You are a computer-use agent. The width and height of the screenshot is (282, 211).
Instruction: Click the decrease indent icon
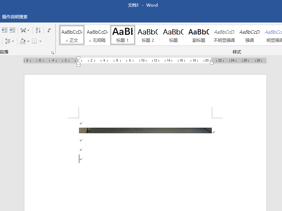[4, 30]
